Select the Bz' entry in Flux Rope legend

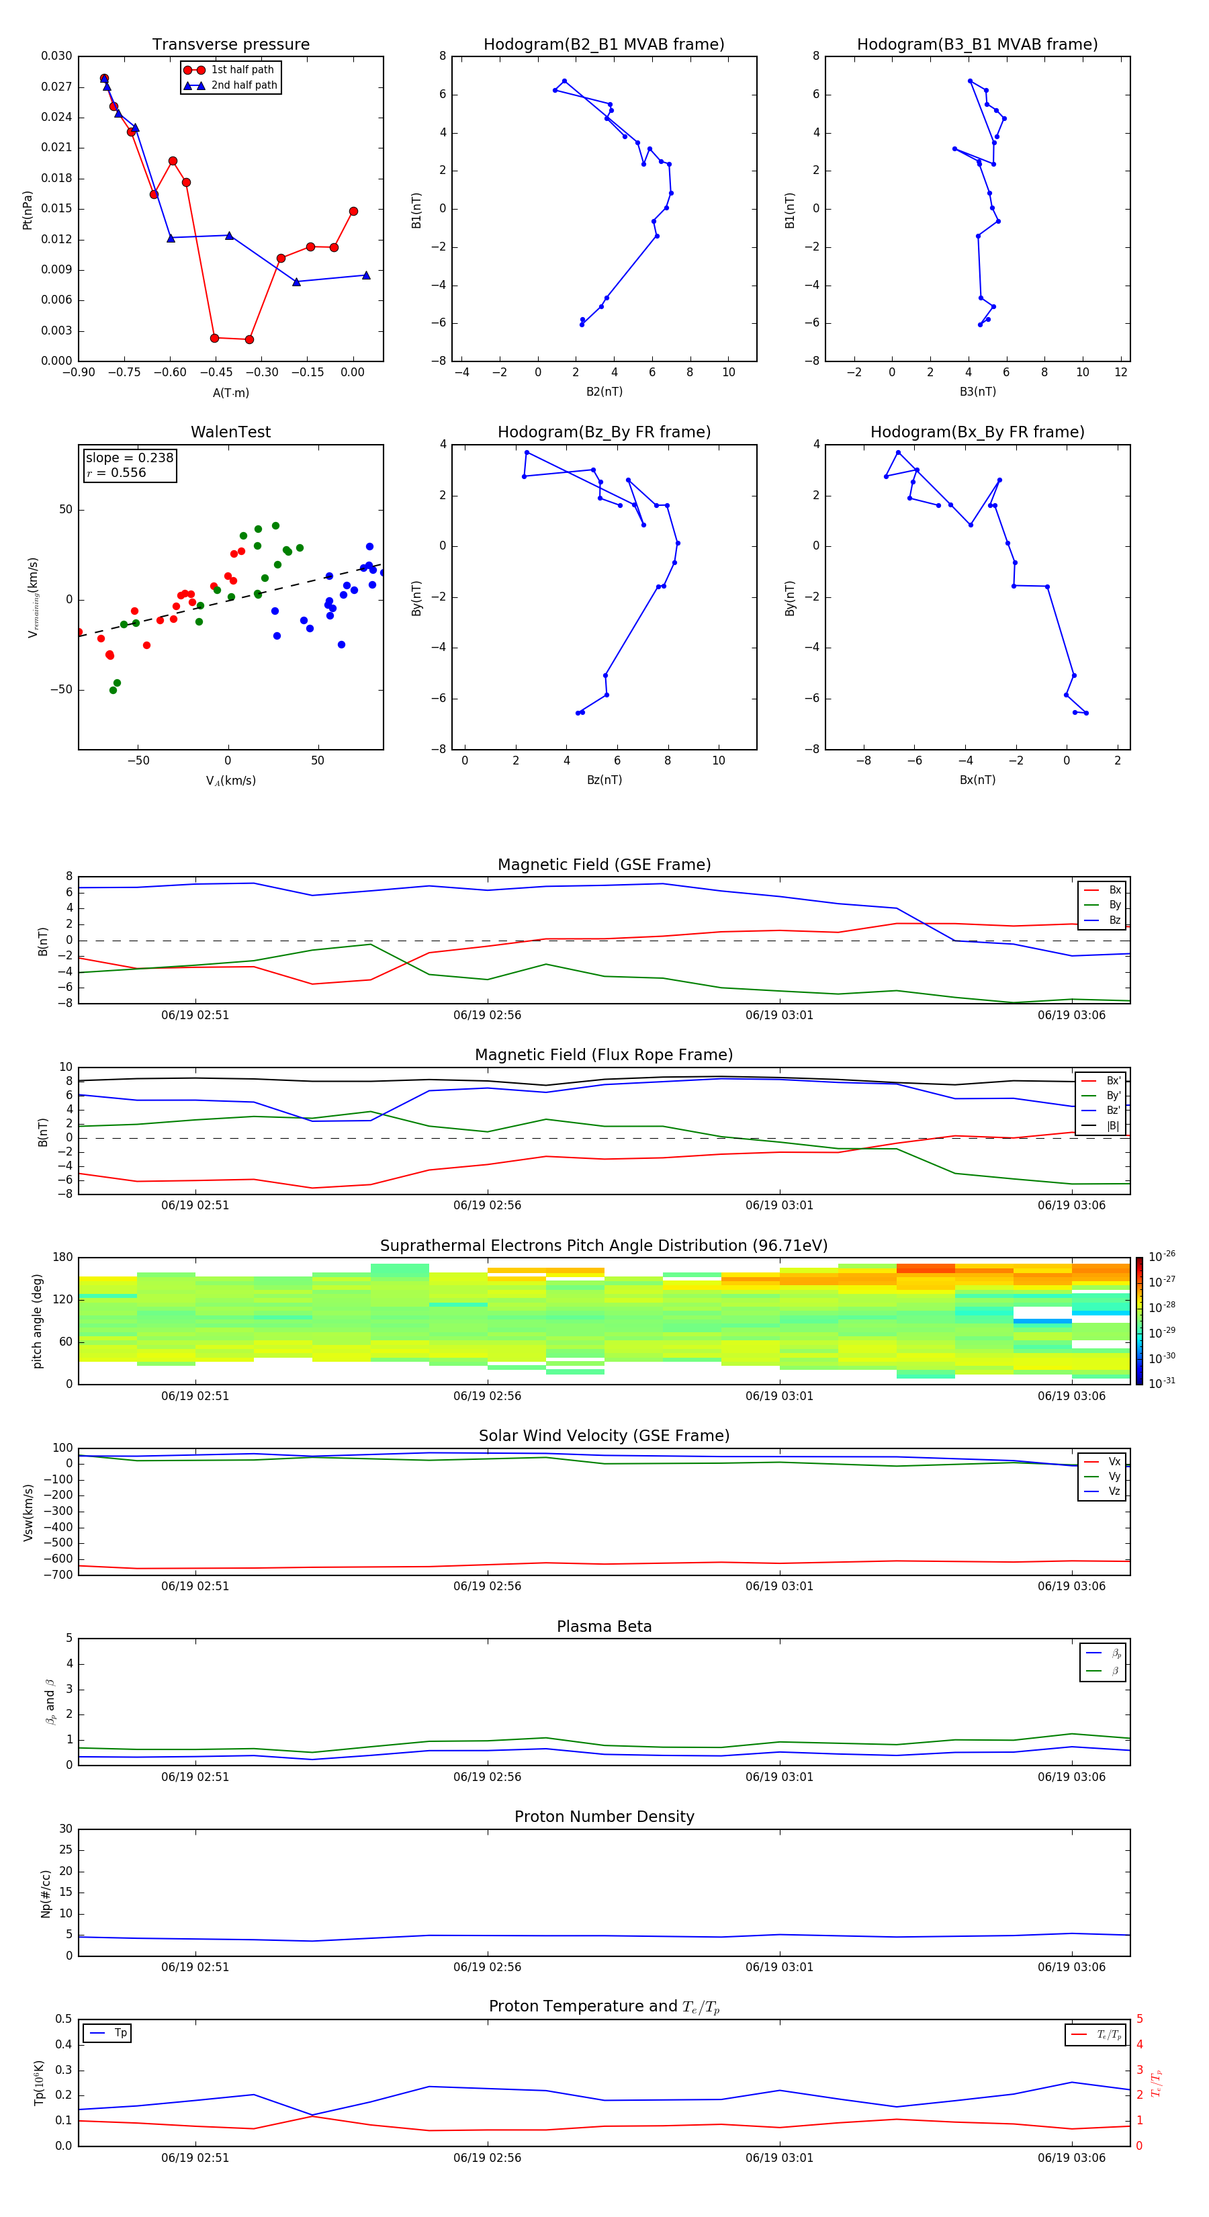click(1101, 1111)
